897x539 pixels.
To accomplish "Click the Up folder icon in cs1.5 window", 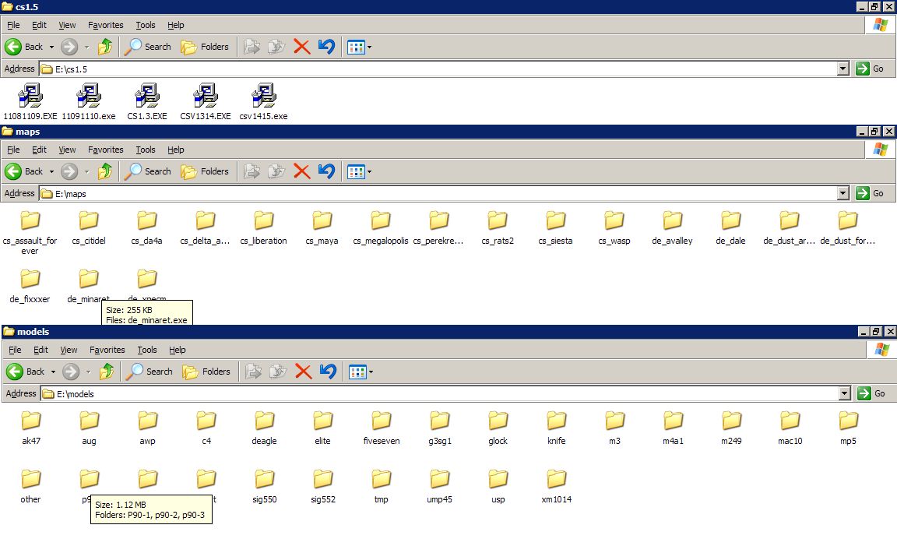I will (x=105, y=47).
